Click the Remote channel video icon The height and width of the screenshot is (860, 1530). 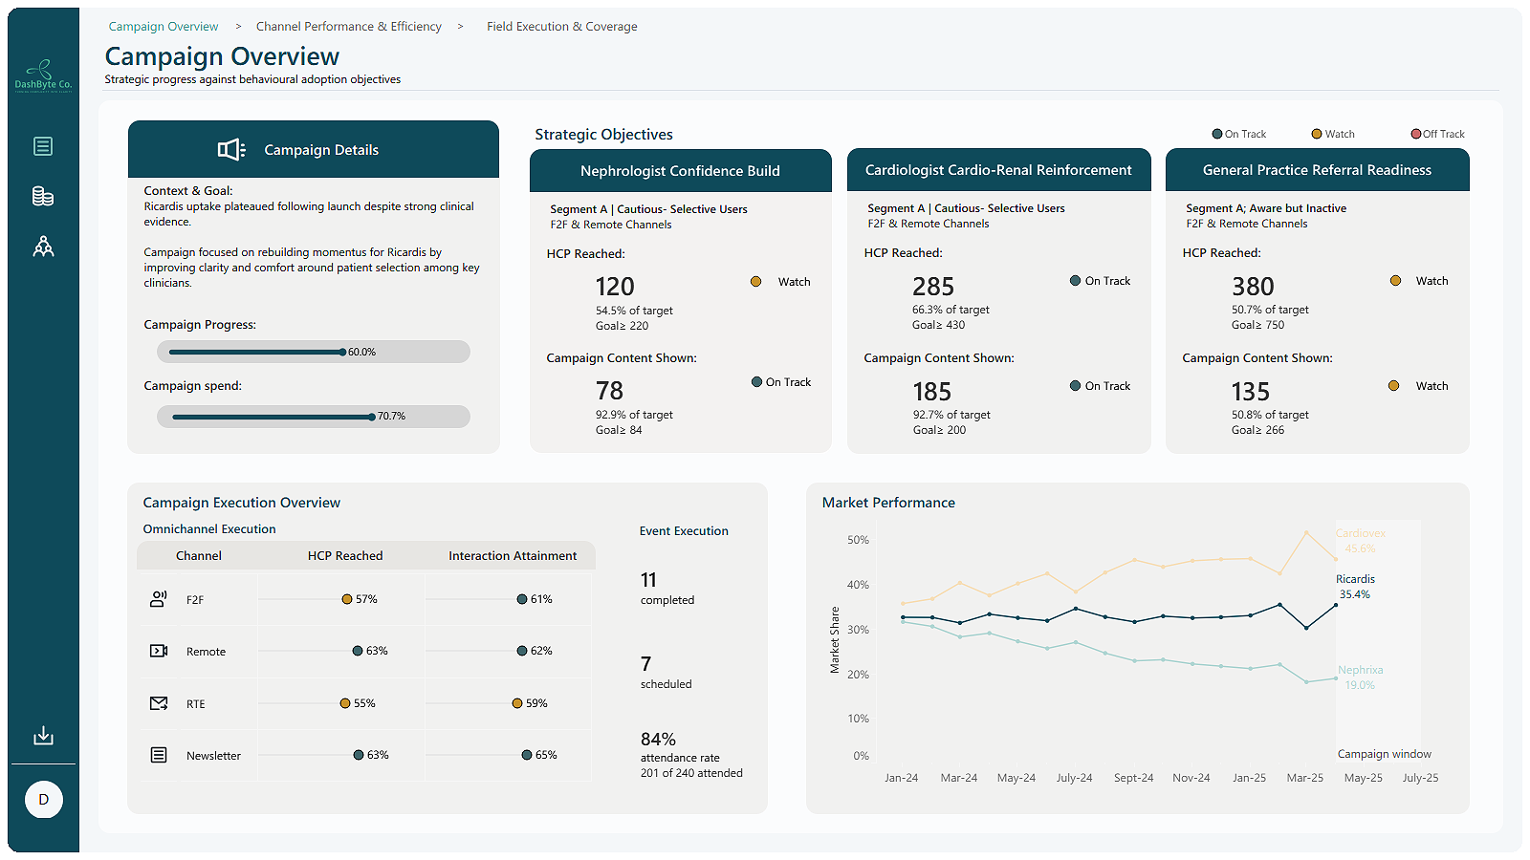(159, 651)
